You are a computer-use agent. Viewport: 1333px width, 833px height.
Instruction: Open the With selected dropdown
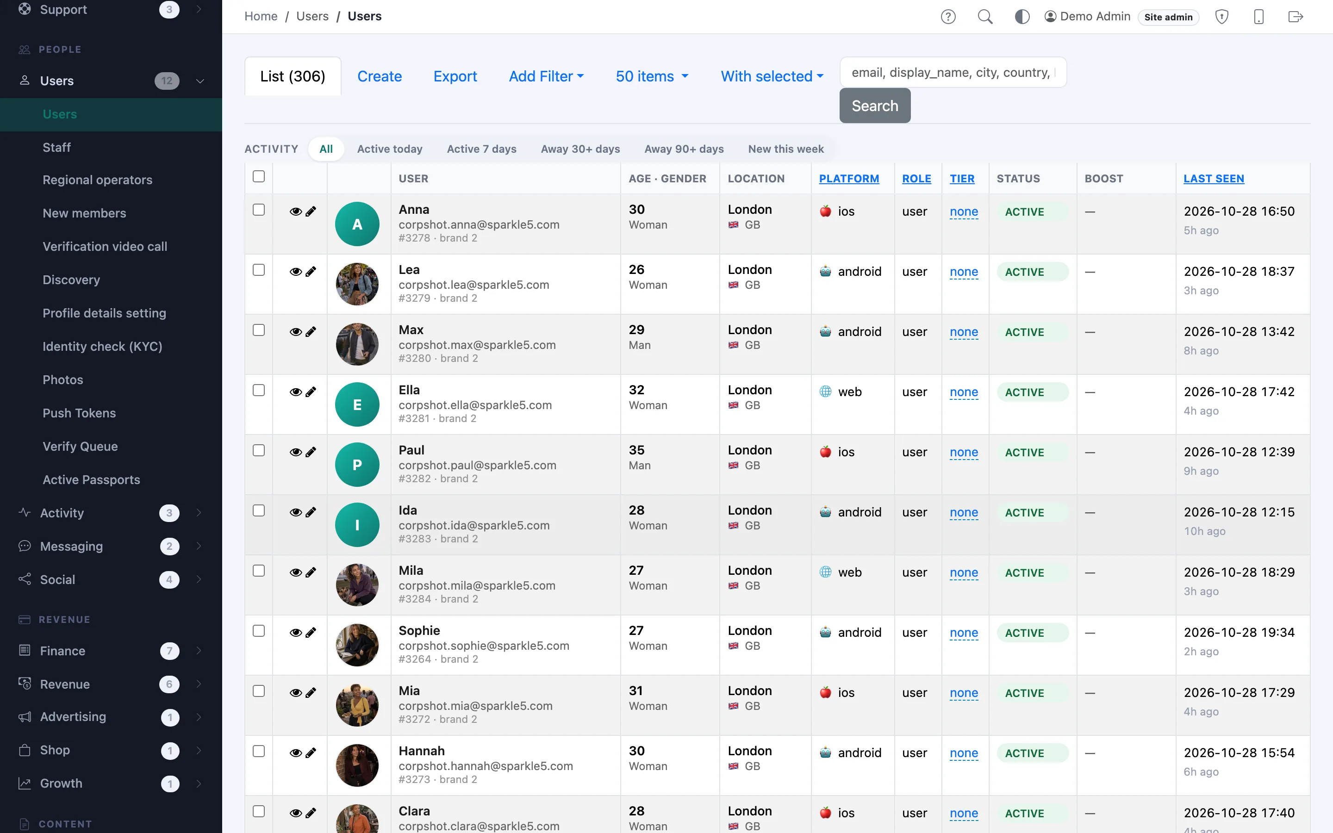[772, 76]
